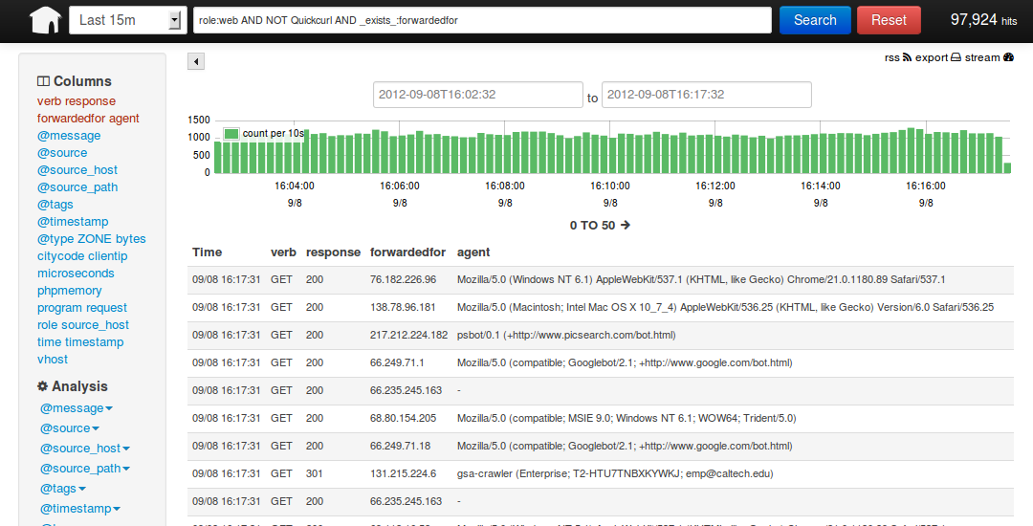Image resolution: width=1033 pixels, height=526 pixels.
Task: Add the ZONE column
Action: (94, 239)
